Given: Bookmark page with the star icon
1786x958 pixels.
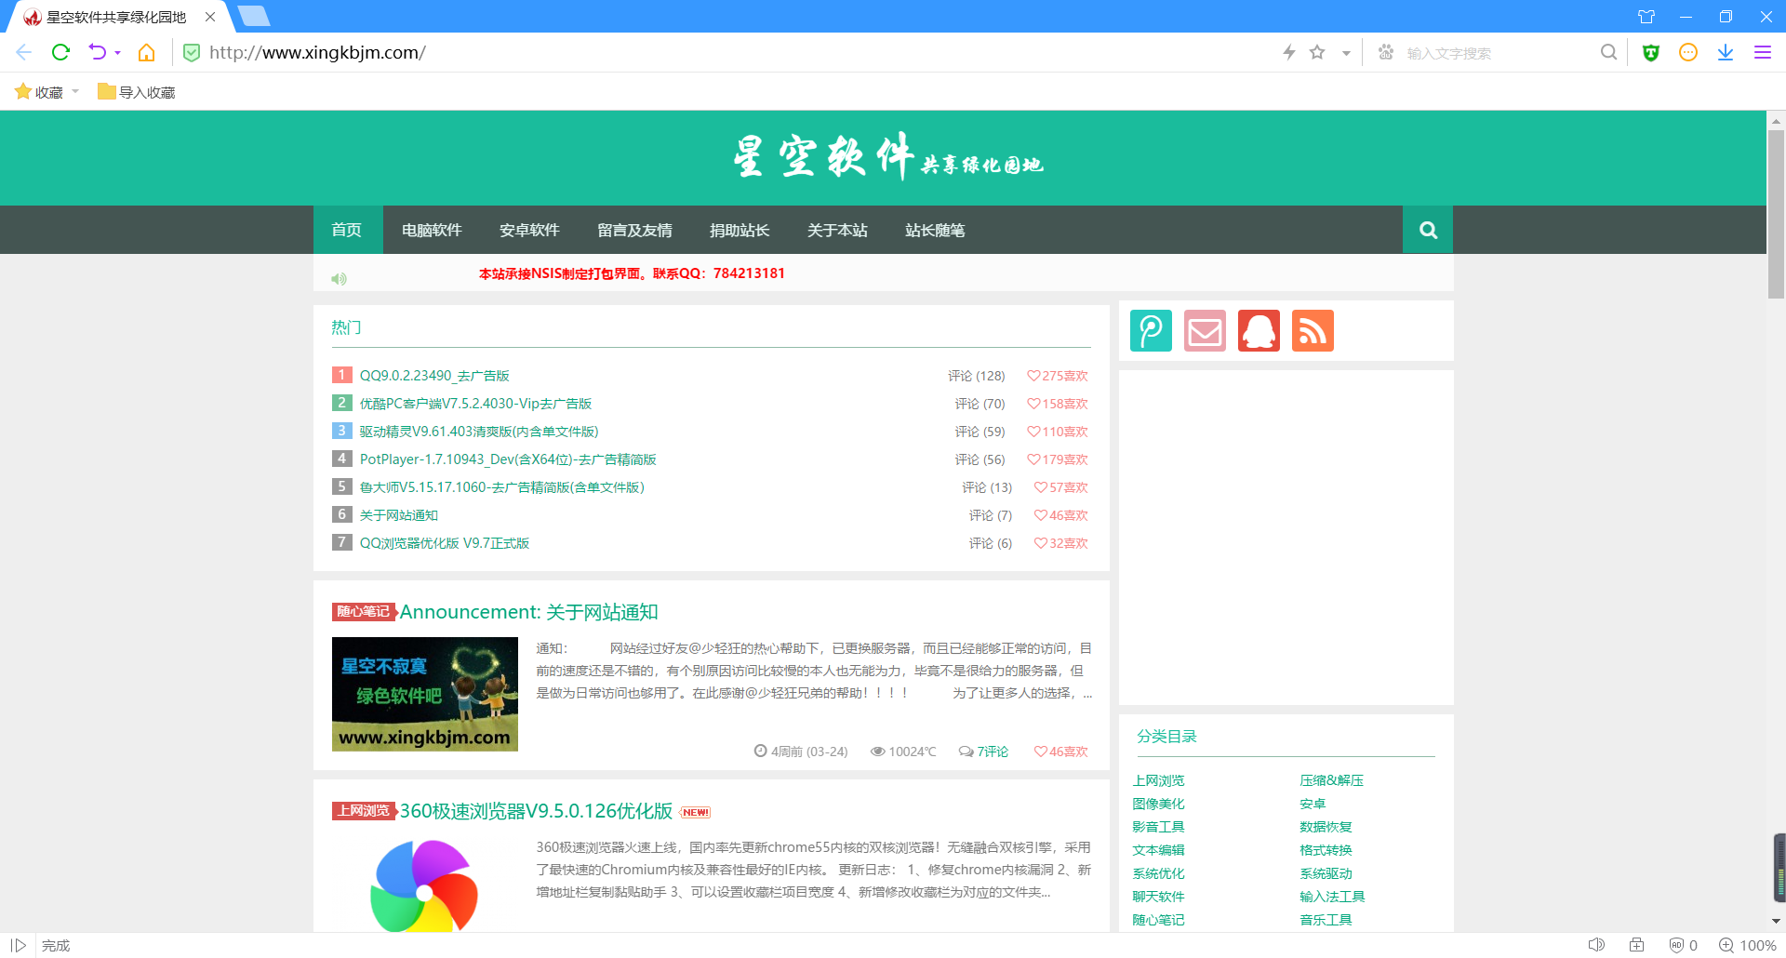Looking at the screenshot, I should tap(1317, 52).
